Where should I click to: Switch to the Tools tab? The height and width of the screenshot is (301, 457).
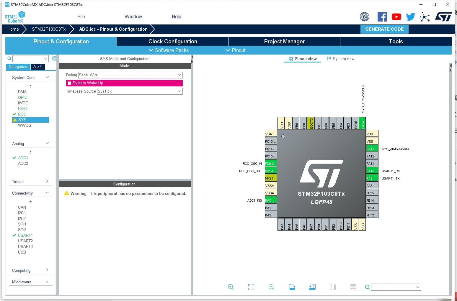(396, 41)
